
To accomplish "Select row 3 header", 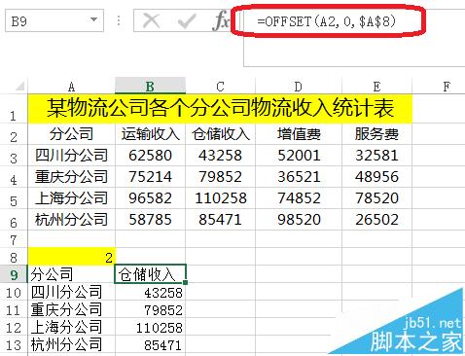I will [14, 156].
